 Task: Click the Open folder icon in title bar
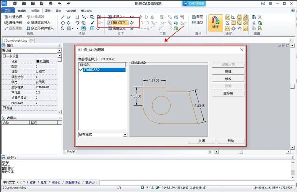[x=24, y=3]
